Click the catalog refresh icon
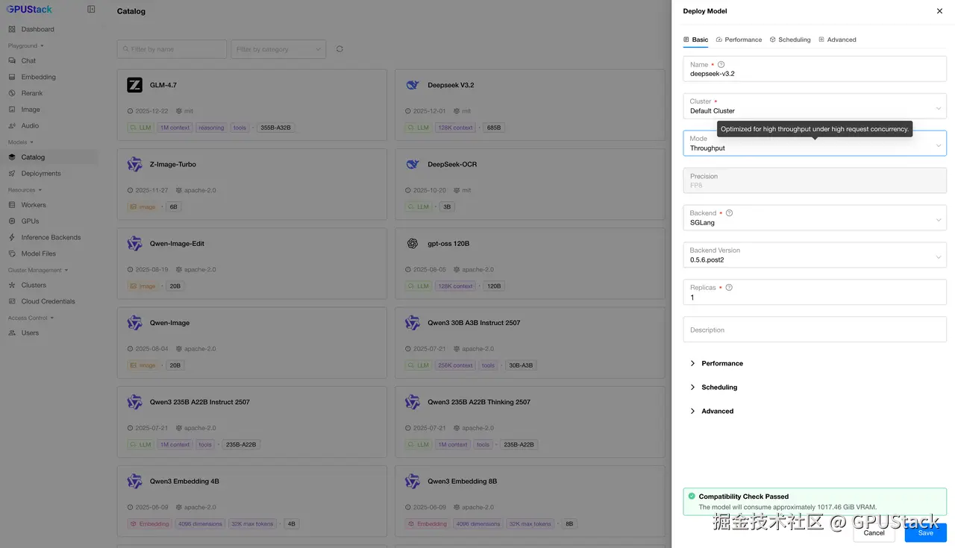The height and width of the screenshot is (548, 955). (x=339, y=49)
